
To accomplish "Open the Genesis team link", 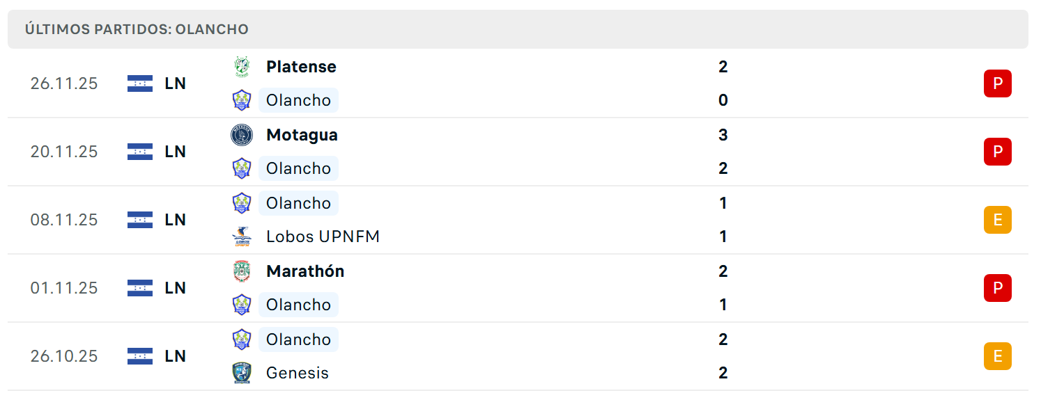I will pos(298,373).
